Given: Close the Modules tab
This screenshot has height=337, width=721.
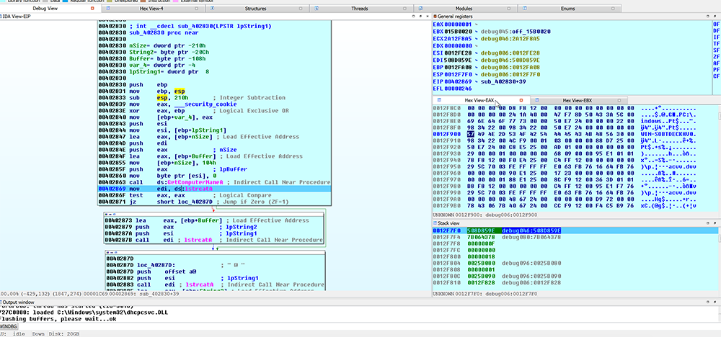Looking at the screenshot, I should pos(510,8).
